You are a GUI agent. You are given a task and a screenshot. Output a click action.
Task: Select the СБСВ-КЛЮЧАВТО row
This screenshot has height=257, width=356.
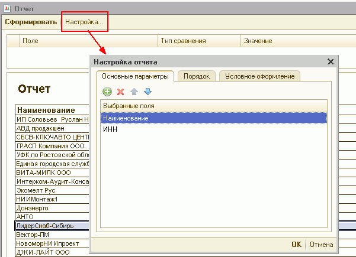52,137
